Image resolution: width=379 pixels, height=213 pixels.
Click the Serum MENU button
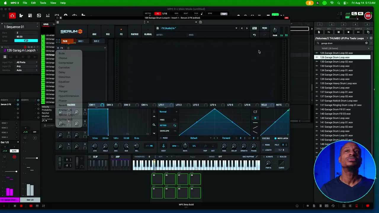[264, 28]
